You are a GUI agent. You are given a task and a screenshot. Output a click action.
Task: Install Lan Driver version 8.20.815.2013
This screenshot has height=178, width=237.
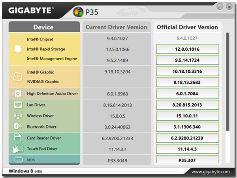187,105
